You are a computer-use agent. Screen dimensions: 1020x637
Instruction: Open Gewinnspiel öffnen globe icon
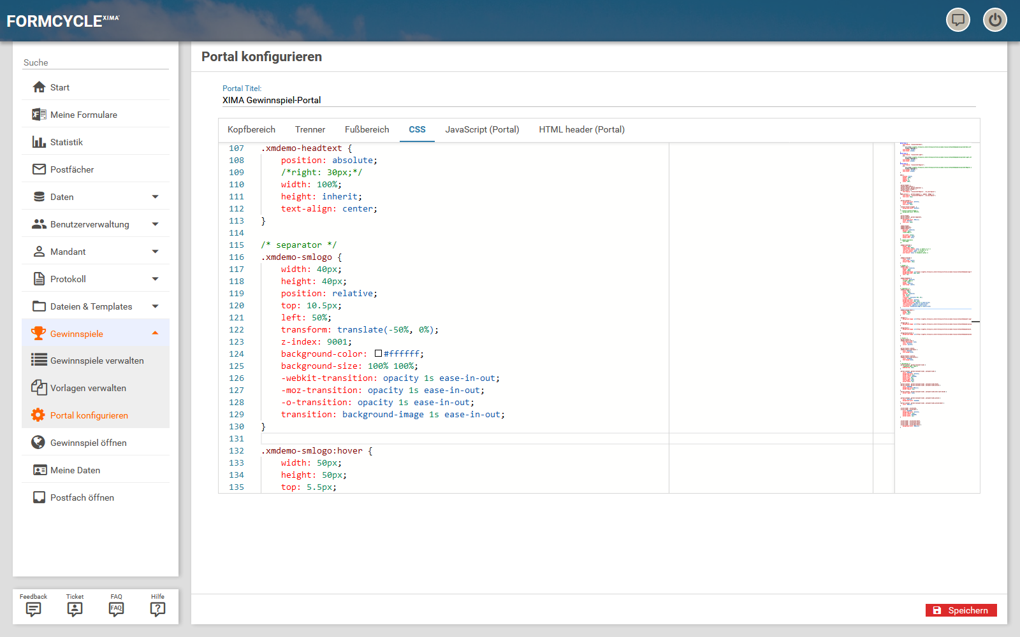[39, 443]
